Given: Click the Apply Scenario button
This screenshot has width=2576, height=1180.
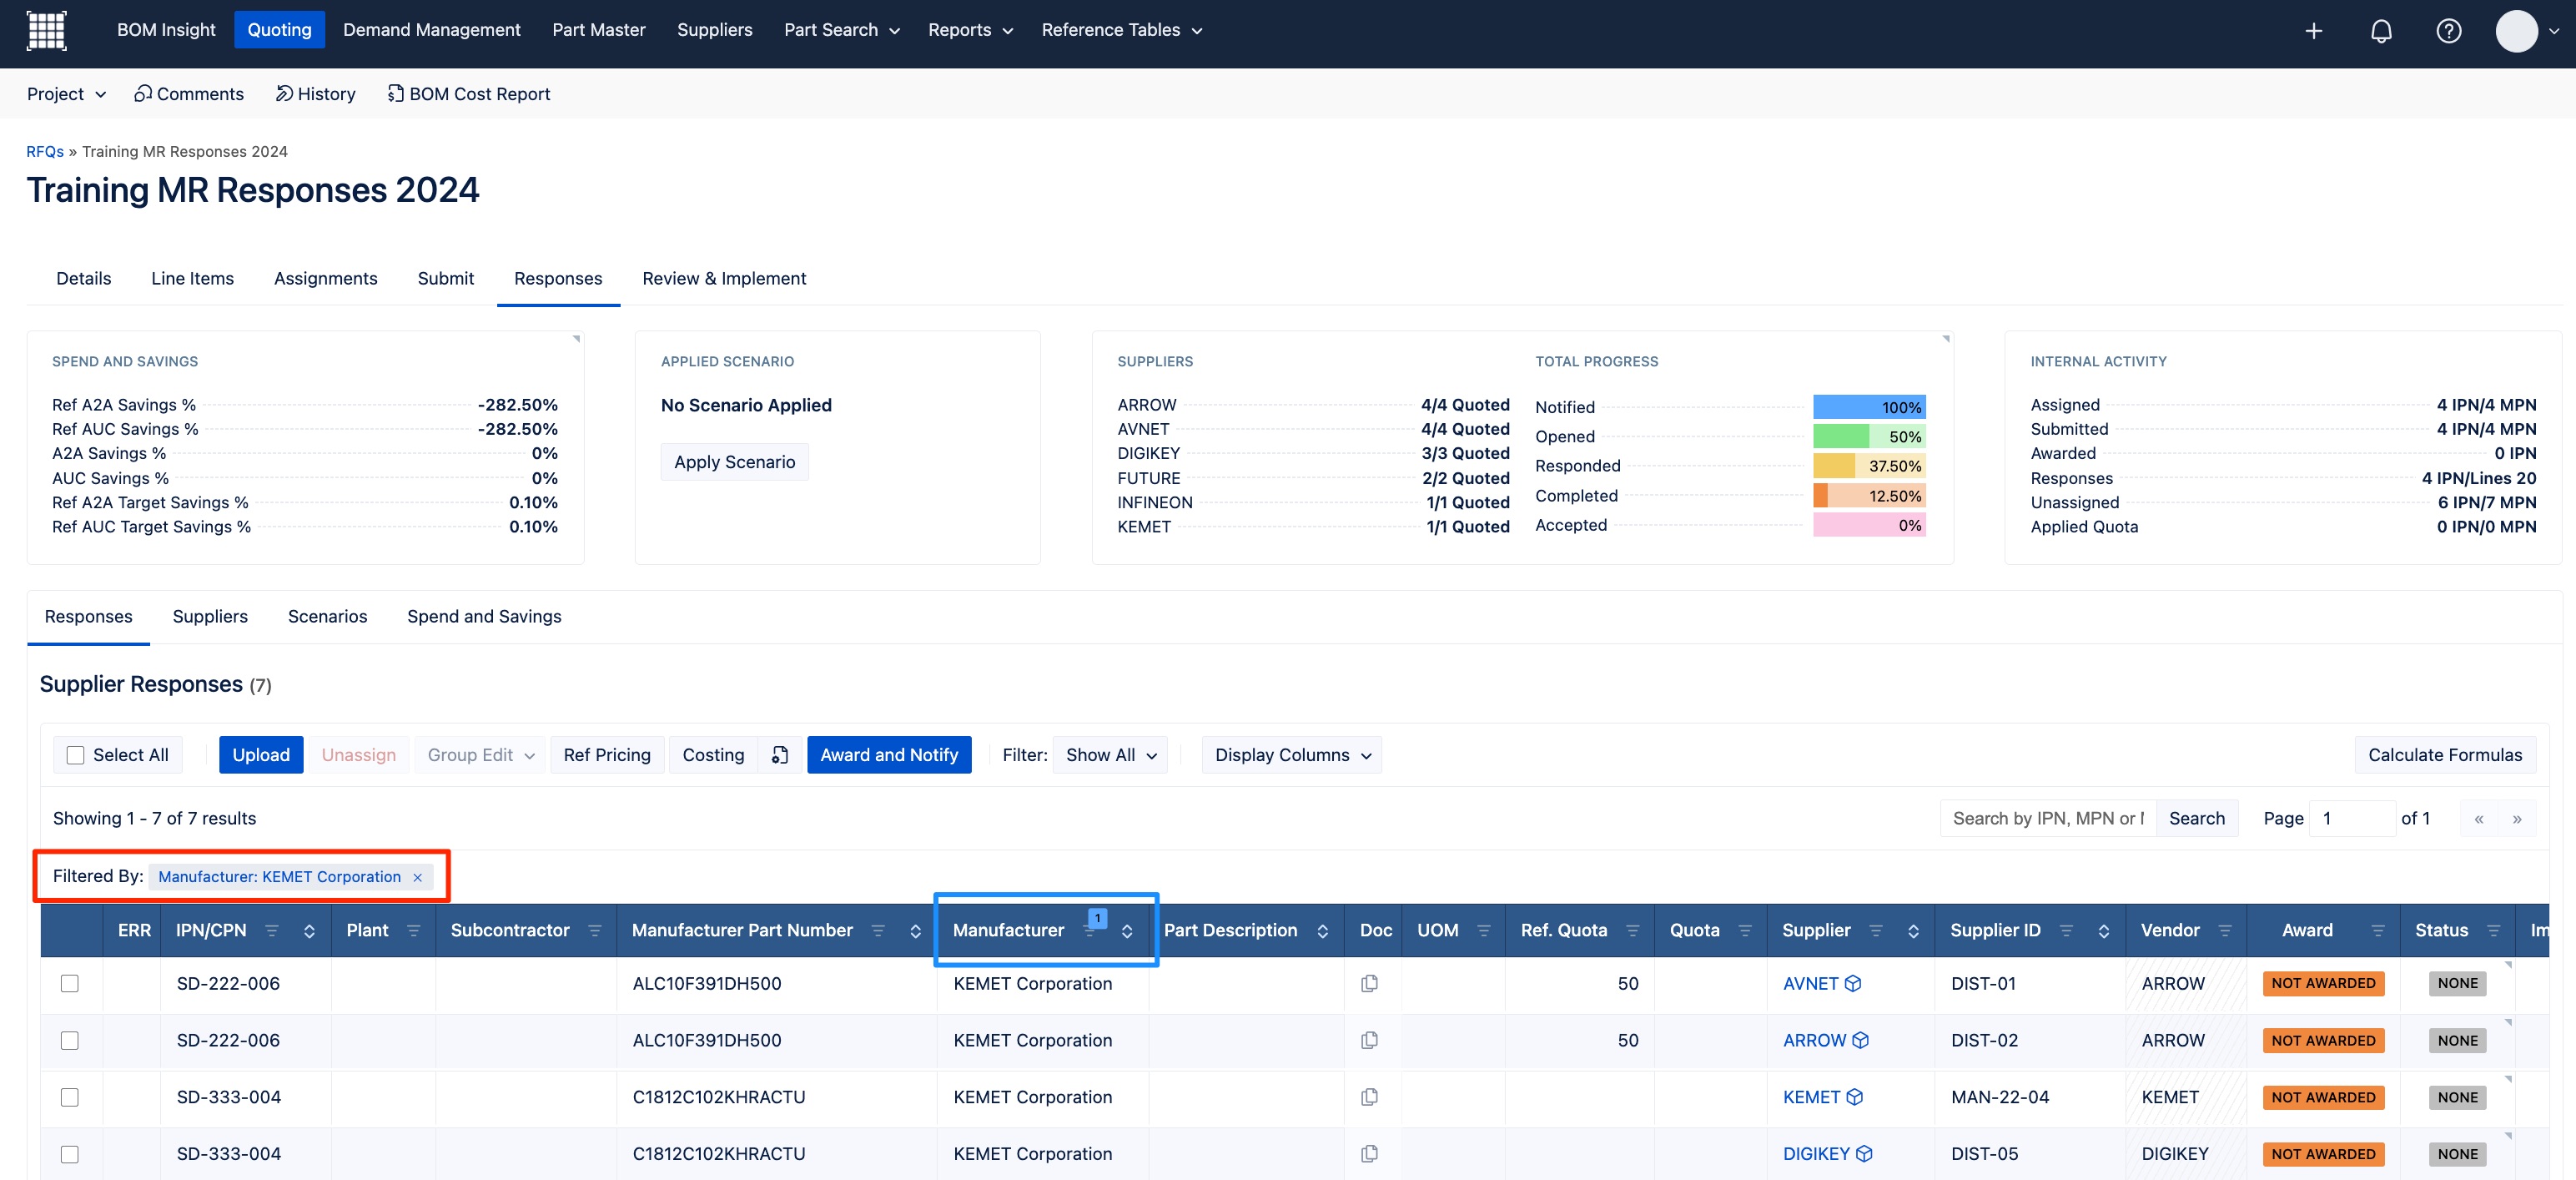Looking at the screenshot, I should 734,462.
